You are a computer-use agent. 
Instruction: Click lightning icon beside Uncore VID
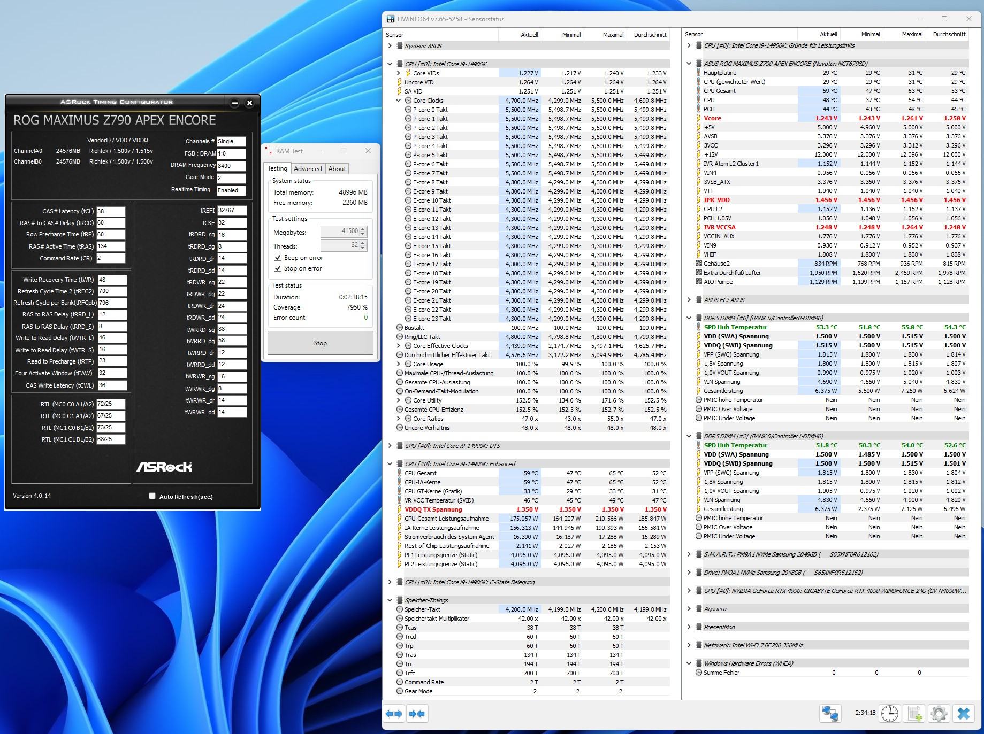click(x=399, y=82)
